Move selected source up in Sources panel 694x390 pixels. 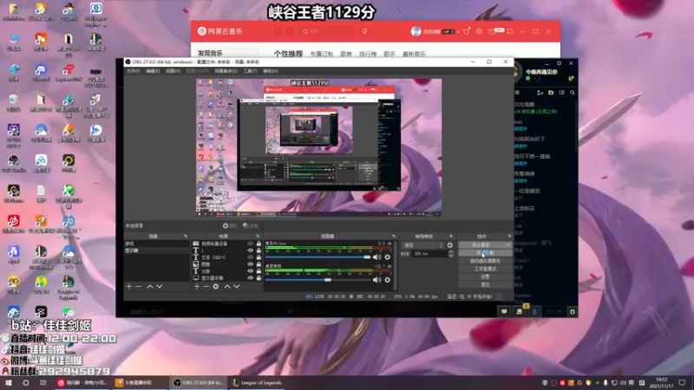pyautogui.click(x=227, y=287)
